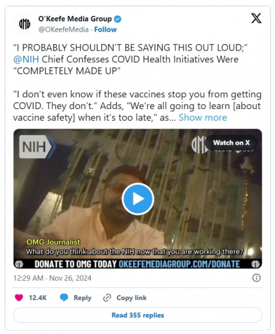The width and height of the screenshot is (275, 334).
Task: Open the tweet info icon
Action: click(x=257, y=278)
